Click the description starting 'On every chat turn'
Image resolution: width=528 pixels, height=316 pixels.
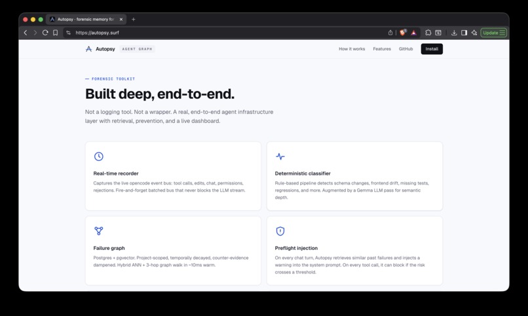(x=350, y=265)
